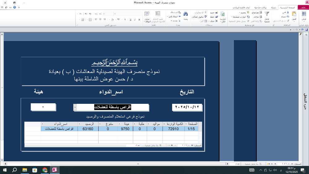
Task: Click the Refresh All (تحديث الكل) icon
Action: coord(223,15)
